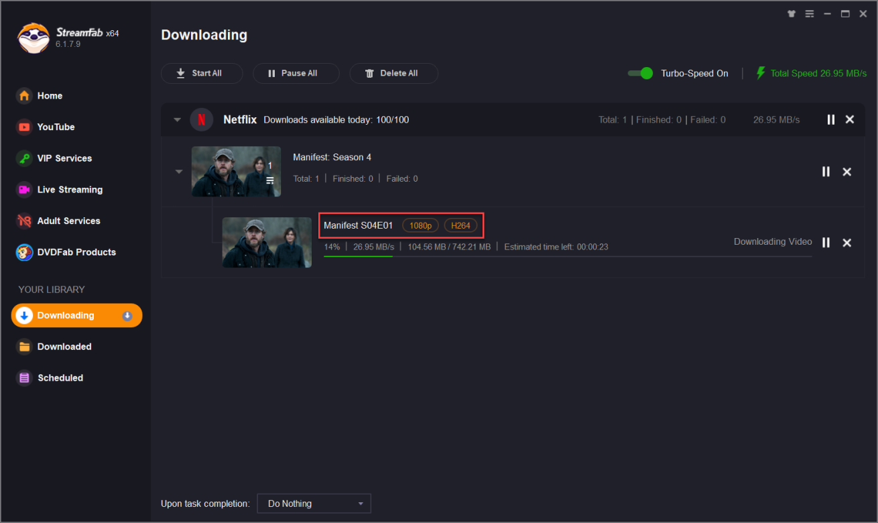878x523 pixels.
Task: Select the Downloading library tab
Action: pos(76,315)
